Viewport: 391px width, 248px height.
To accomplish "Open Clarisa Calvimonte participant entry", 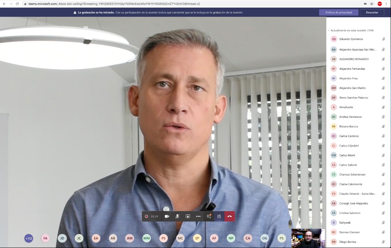I will point(351,184).
